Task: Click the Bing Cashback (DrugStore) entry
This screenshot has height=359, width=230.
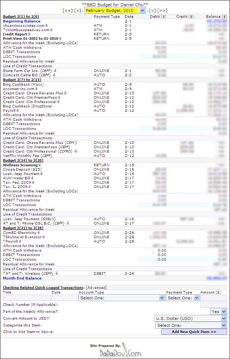Action: tap(28, 106)
